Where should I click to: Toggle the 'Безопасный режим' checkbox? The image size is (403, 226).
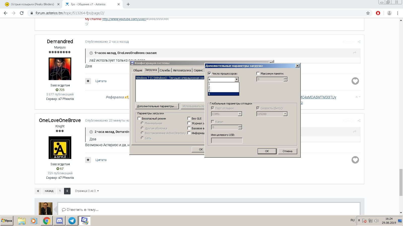[139, 119]
